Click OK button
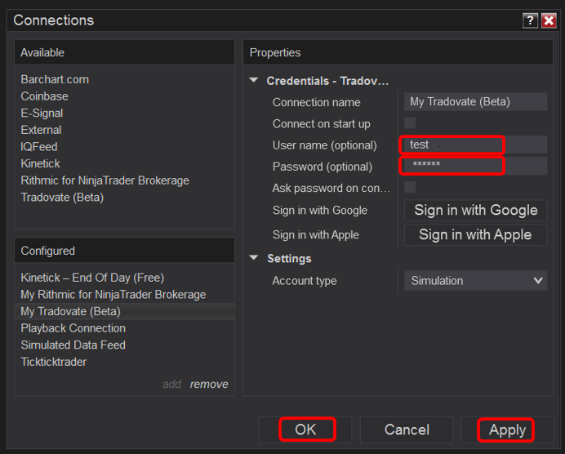This screenshot has width=565, height=454. (305, 430)
